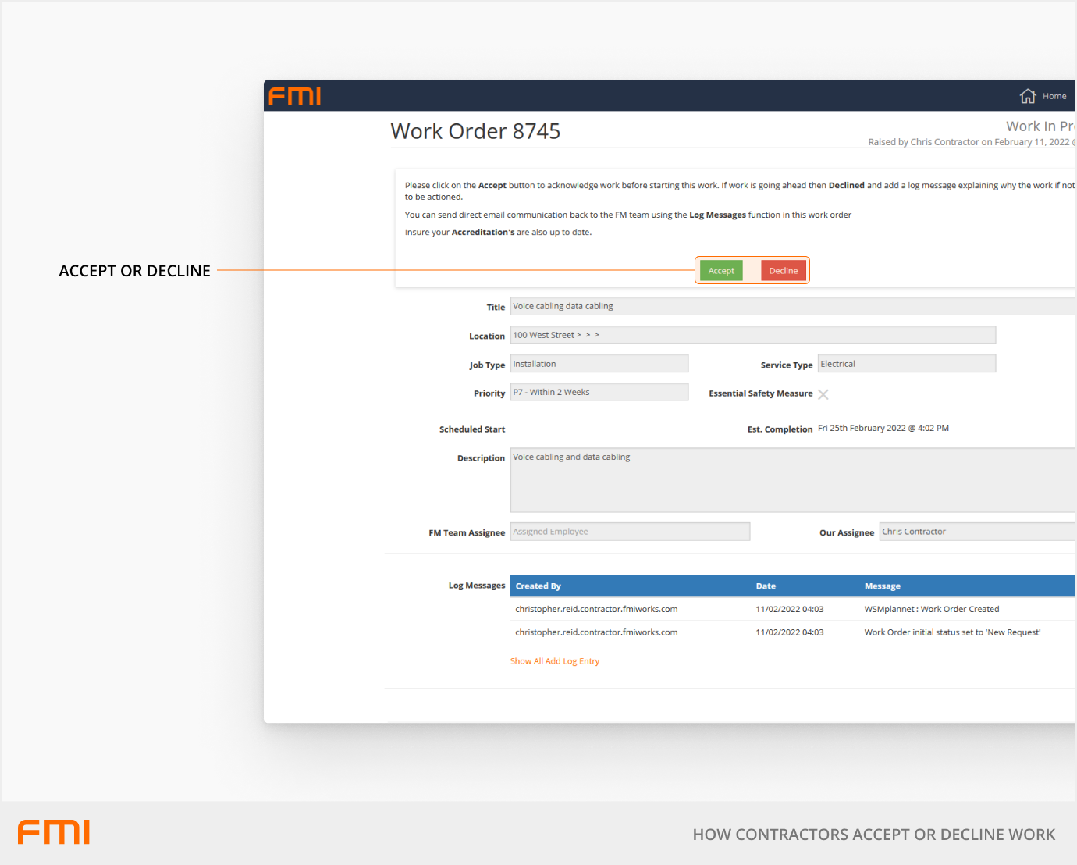The height and width of the screenshot is (865, 1077).
Task: Open the Home text link in the header
Action: [1054, 96]
